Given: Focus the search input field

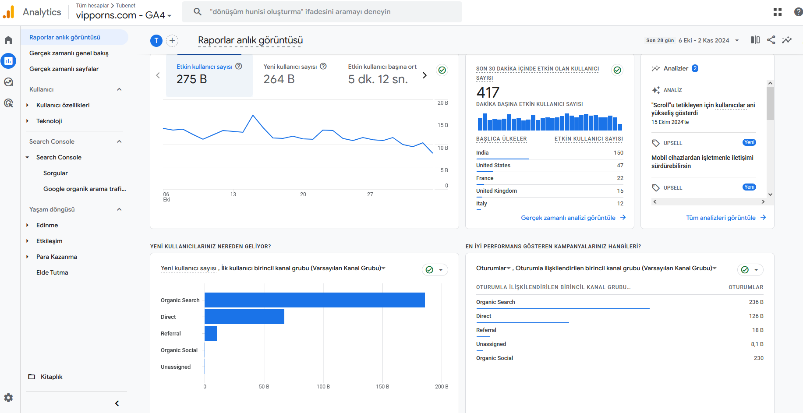Looking at the screenshot, I should (322, 12).
